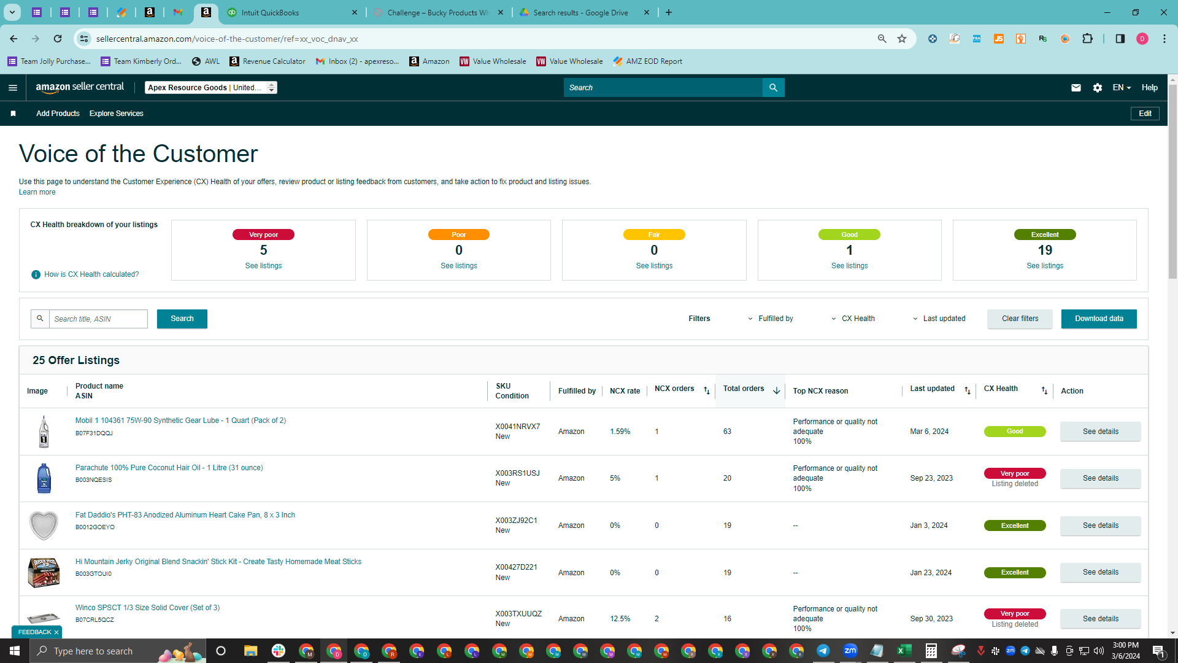1178x663 pixels.
Task: Sort by CX Health column arrows
Action: (x=1044, y=390)
